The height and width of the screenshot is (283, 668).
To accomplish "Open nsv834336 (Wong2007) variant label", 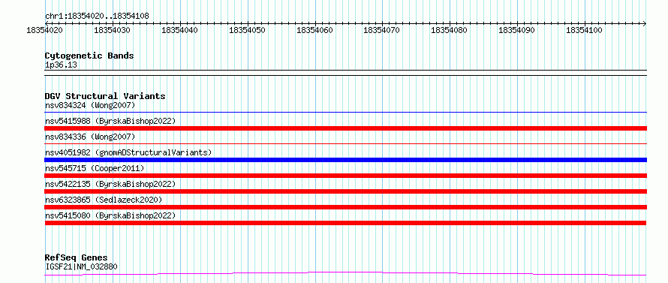I will [90, 137].
